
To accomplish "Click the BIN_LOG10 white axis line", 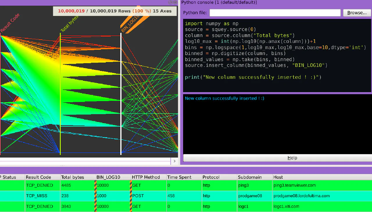I will [x=121, y=94].
